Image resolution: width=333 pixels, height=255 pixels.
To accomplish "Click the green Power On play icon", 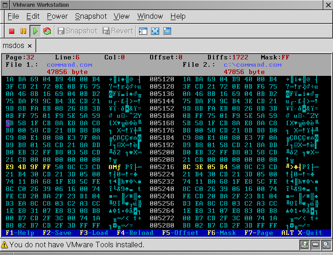I will [x=35, y=31].
